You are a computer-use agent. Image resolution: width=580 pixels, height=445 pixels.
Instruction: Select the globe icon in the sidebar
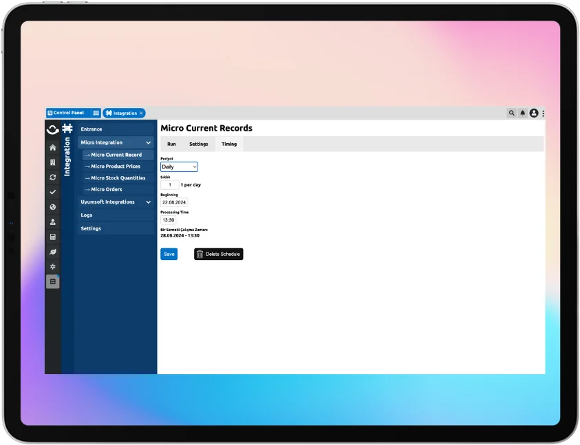(52, 207)
